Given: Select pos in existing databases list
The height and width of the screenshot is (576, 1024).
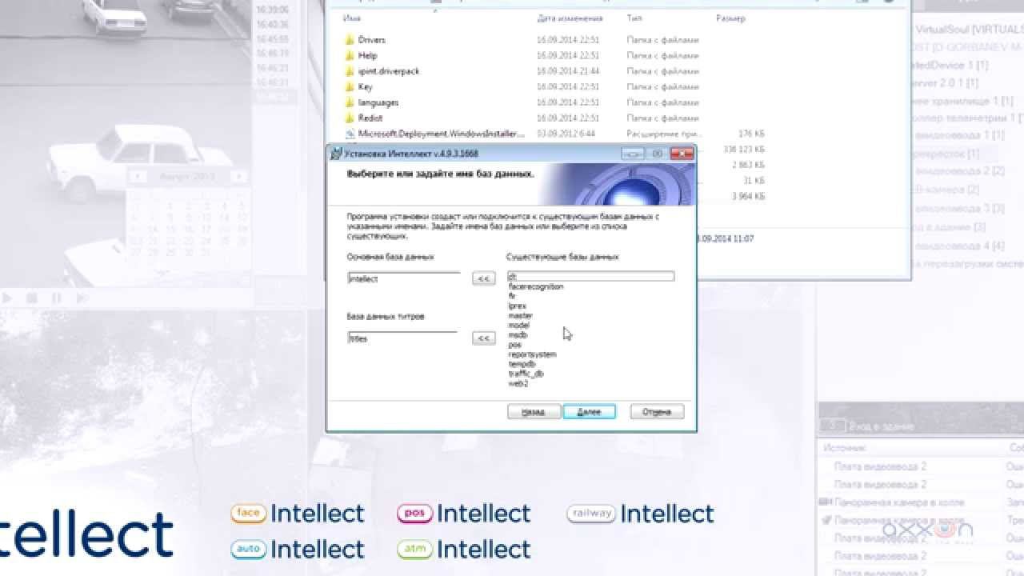Looking at the screenshot, I should (514, 345).
